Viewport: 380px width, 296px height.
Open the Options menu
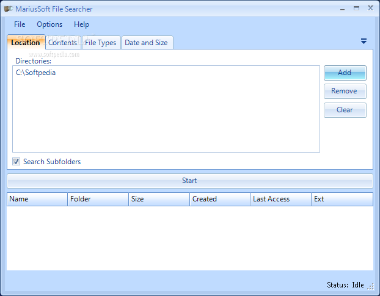pos(49,24)
